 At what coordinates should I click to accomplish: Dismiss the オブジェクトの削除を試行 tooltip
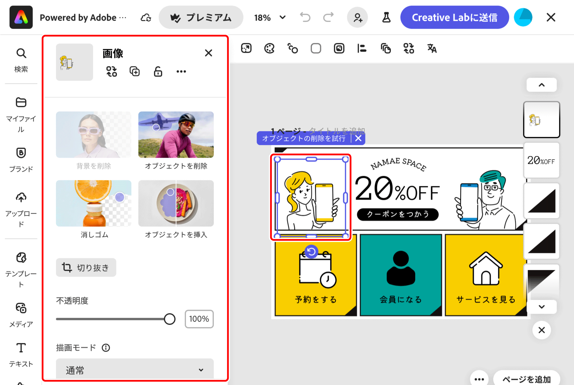coord(358,138)
